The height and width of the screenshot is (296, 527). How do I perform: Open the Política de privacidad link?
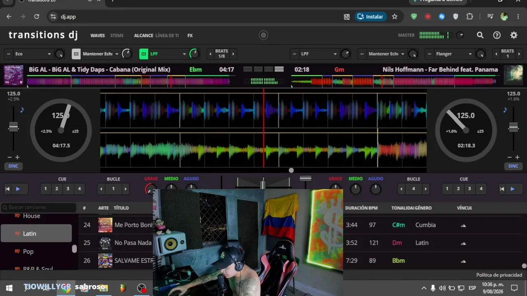pos(499,275)
